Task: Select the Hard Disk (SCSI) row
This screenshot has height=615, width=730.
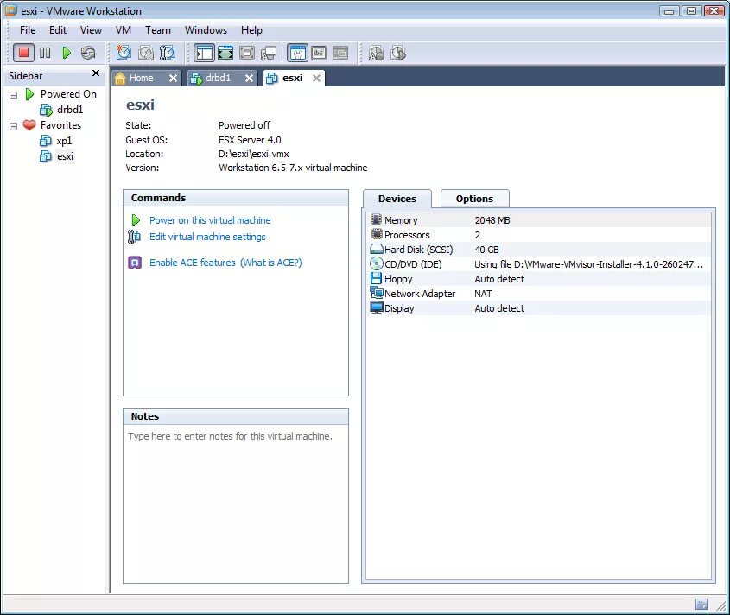Action: [540, 250]
